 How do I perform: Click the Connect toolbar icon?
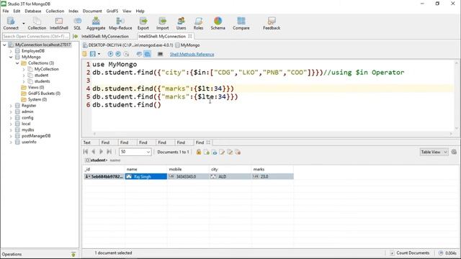click(x=11, y=23)
